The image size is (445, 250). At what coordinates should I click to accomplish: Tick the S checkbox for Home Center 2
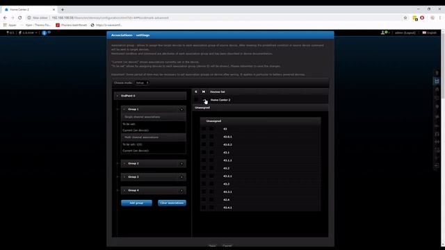196,100
